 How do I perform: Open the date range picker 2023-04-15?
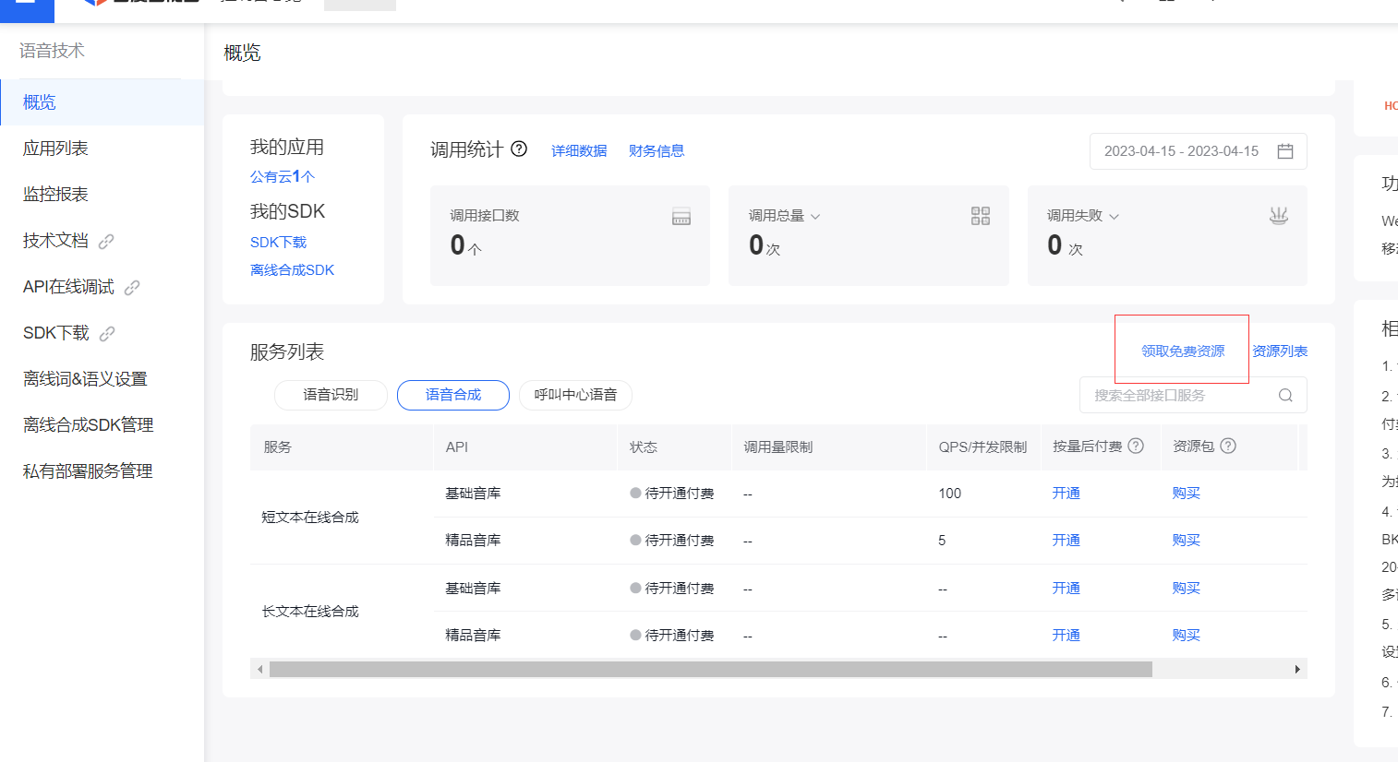tap(1199, 151)
